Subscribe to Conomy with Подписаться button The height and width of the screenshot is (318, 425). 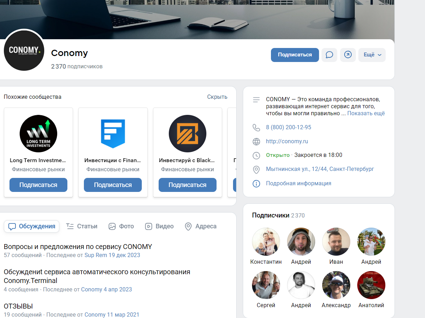295,55
